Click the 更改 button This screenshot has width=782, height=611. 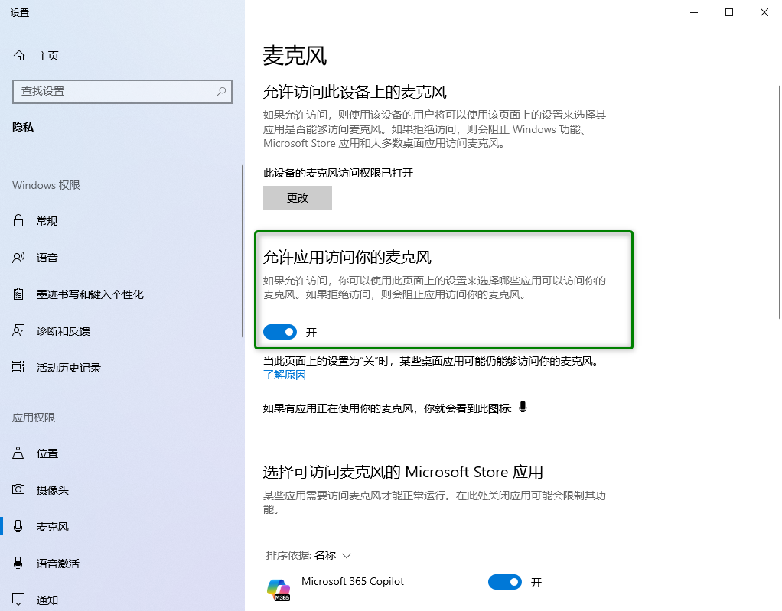[297, 198]
